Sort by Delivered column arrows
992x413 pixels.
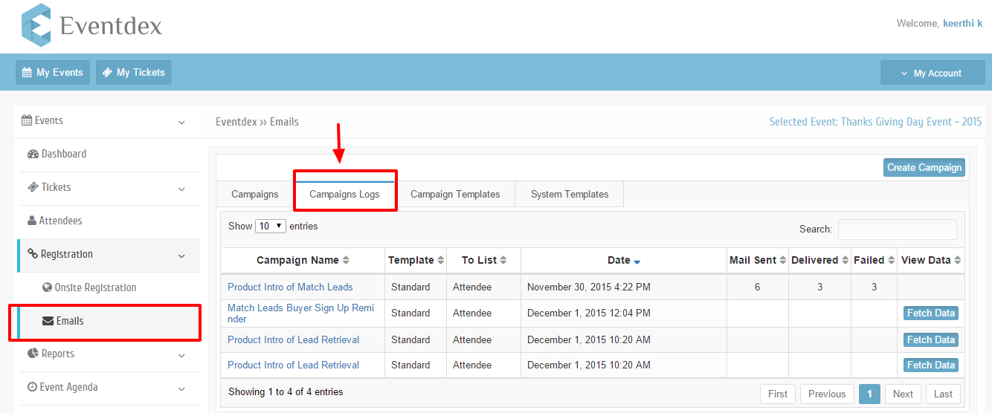(846, 261)
